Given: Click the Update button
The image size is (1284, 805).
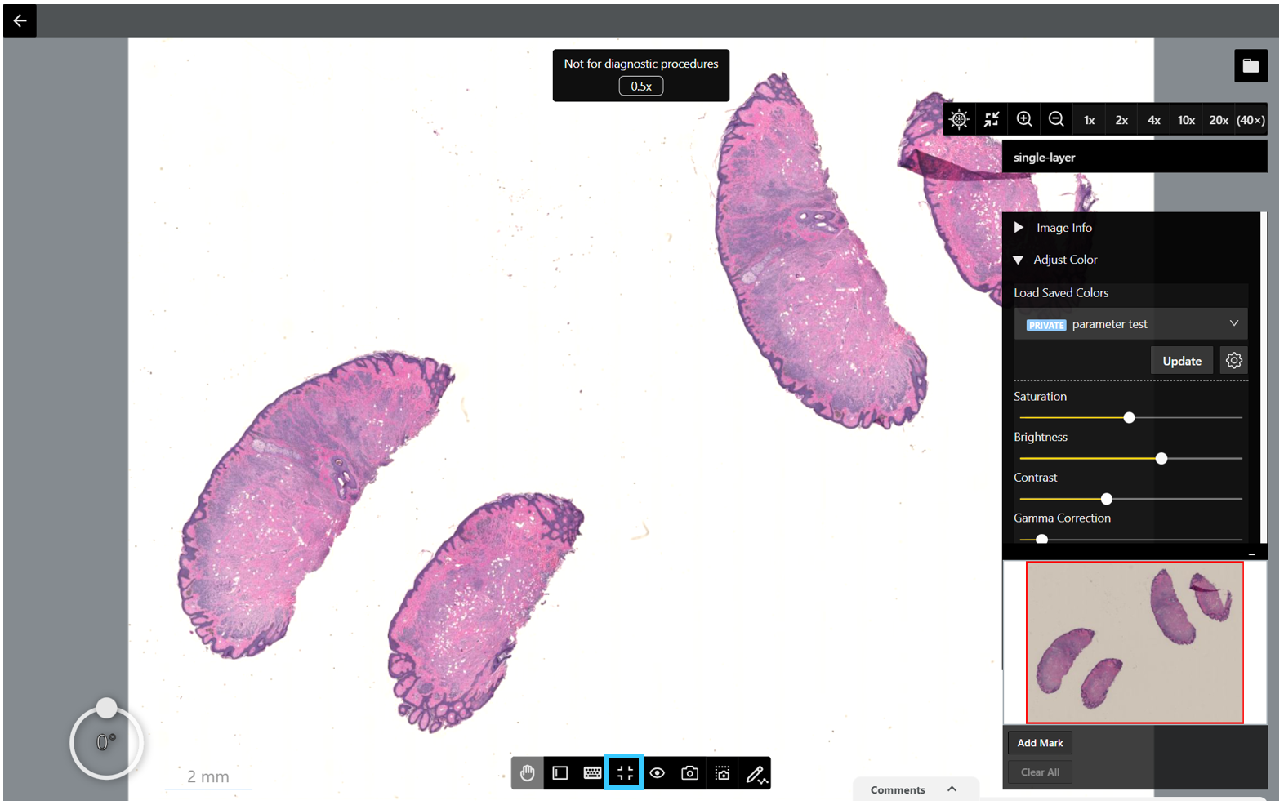Looking at the screenshot, I should click(x=1182, y=361).
